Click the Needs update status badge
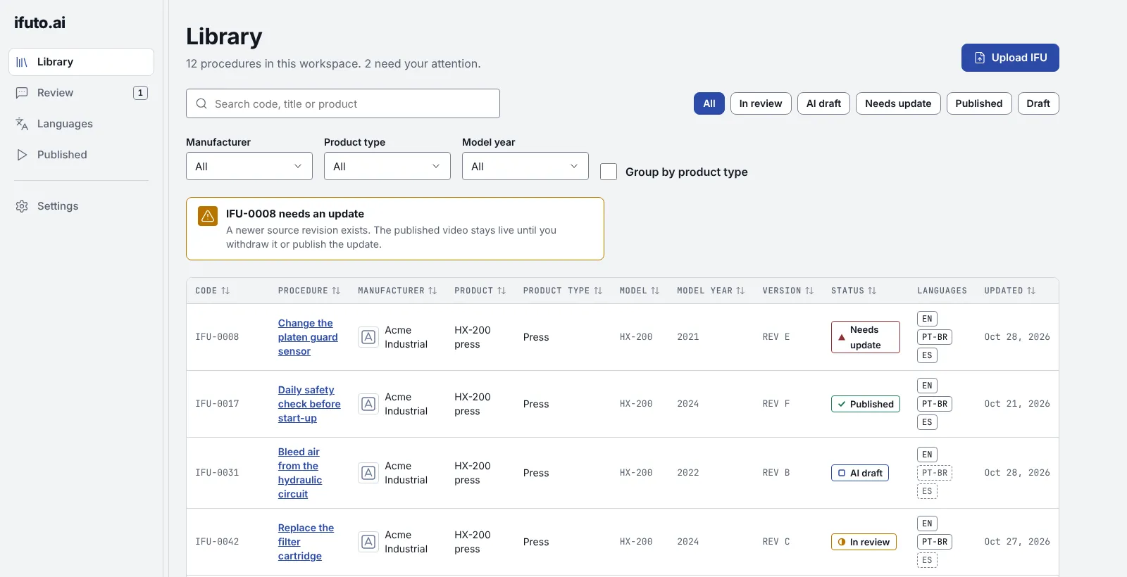Image resolution: width=1127 pixels, height=577 pixels. [x=866, y=337]
